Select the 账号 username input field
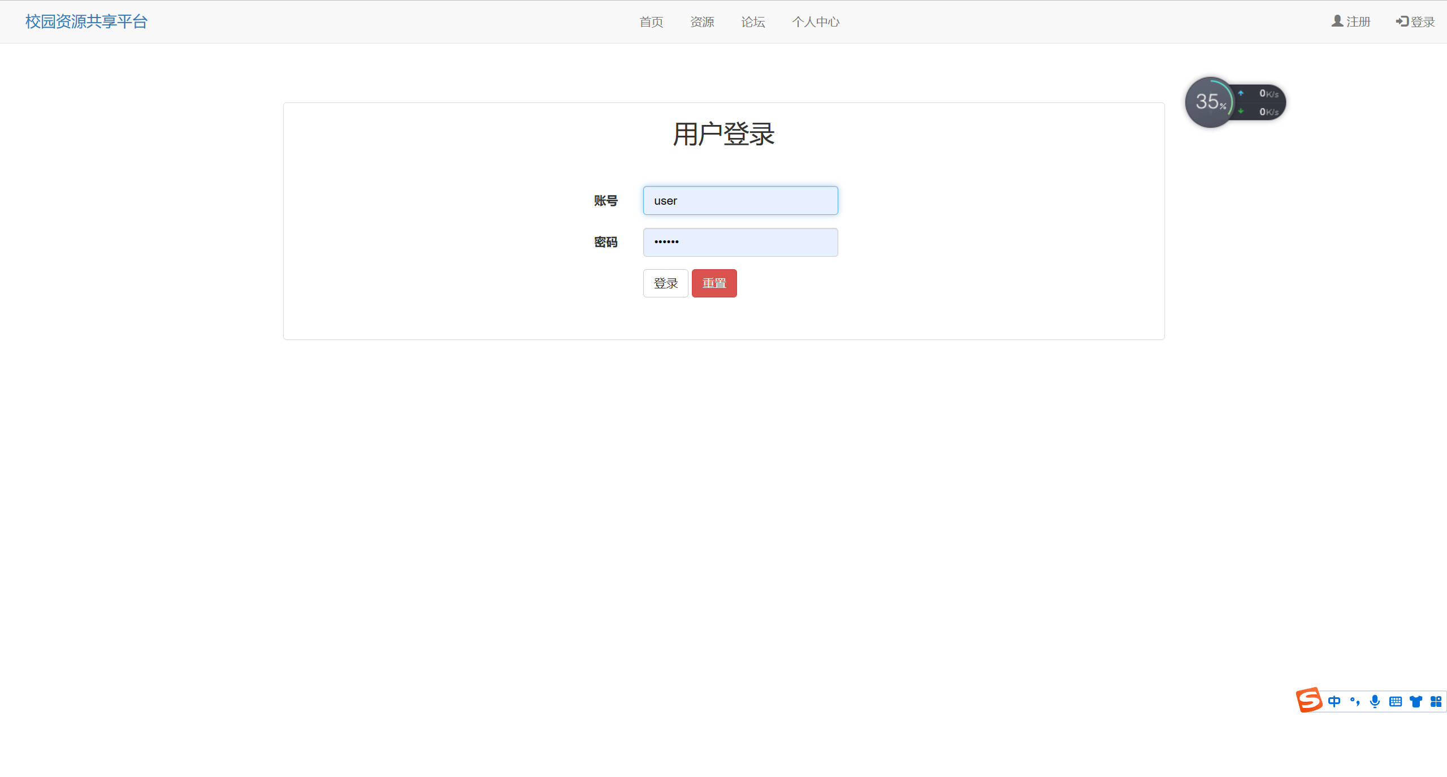 click(x=740, y=200)
